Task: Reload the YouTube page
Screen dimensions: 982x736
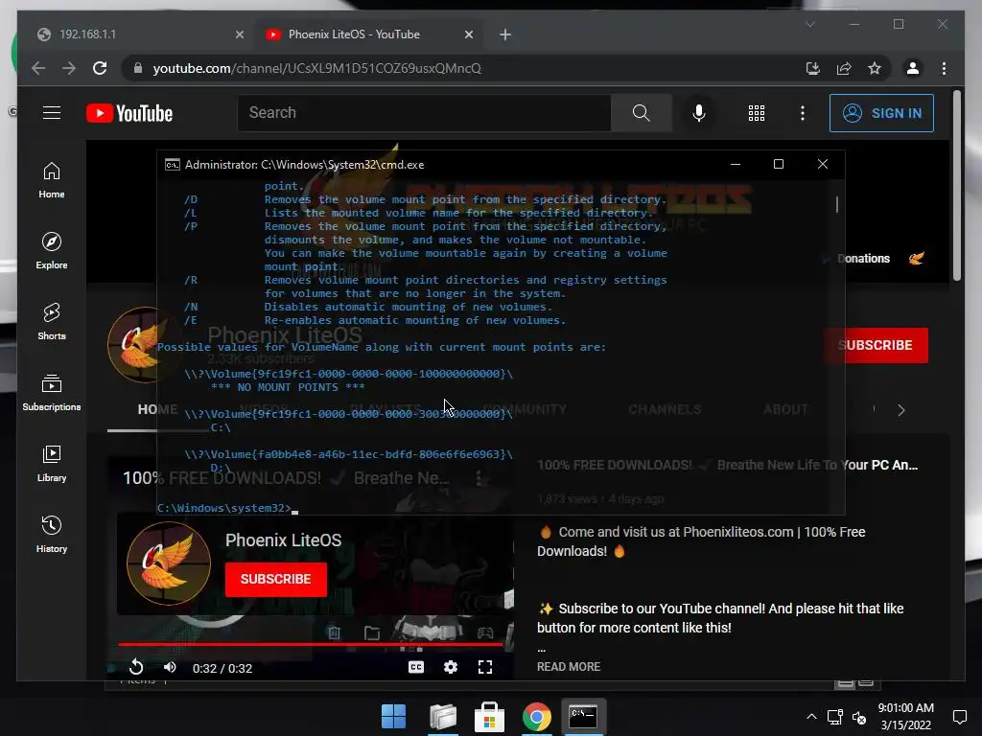Action: coord(100,68)
